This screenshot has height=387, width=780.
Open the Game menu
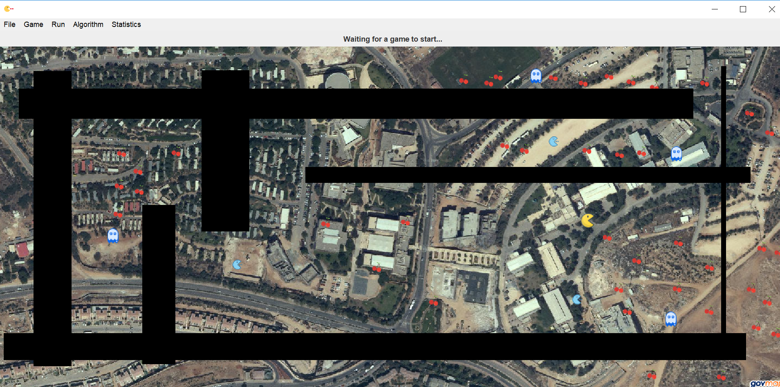[33, 24]
